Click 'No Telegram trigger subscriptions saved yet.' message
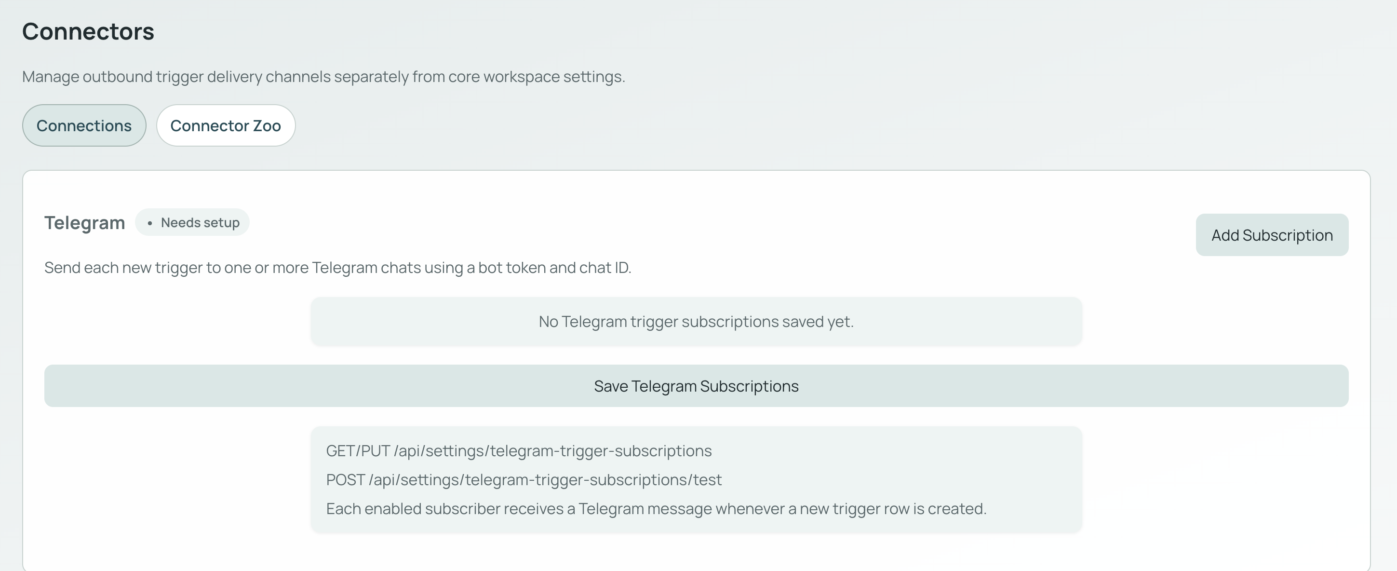This screenshot has width=1397, height=571. [x=696, y=321]
